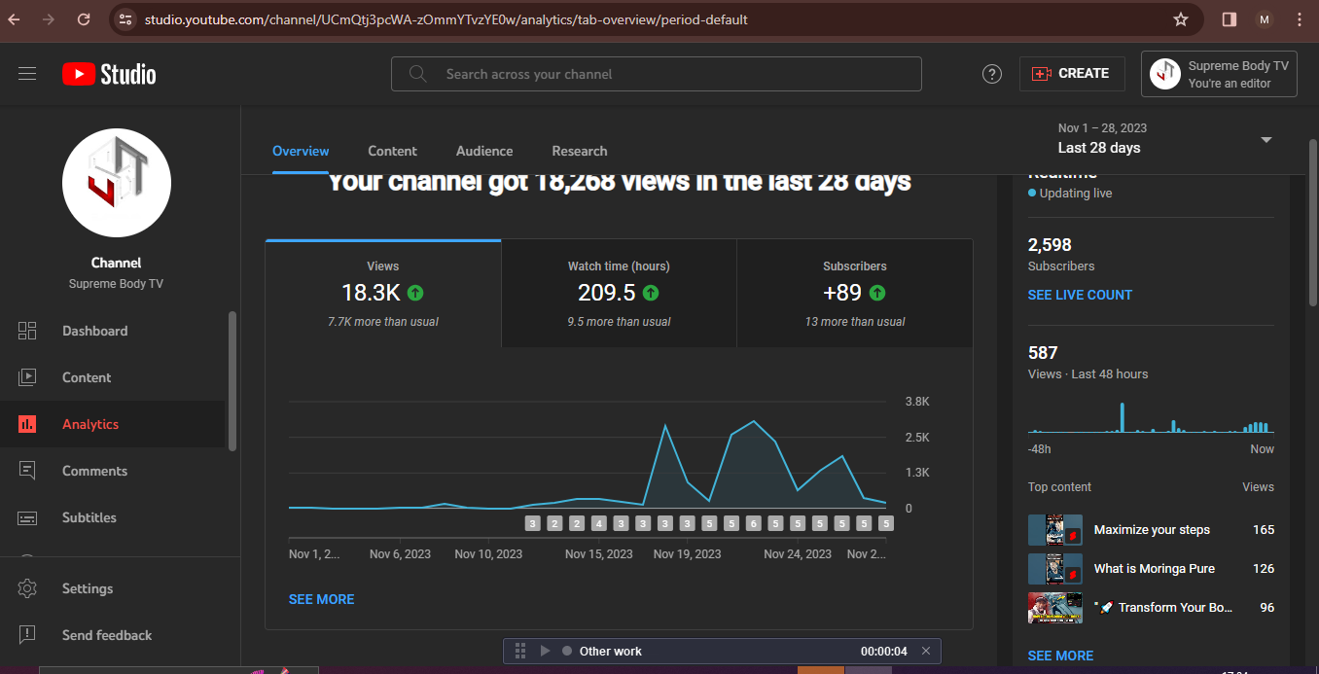Click SEE LIVE COUNT link
Image resolution: width=1319 pixels, height=674 pixels.
(1080, 295)
